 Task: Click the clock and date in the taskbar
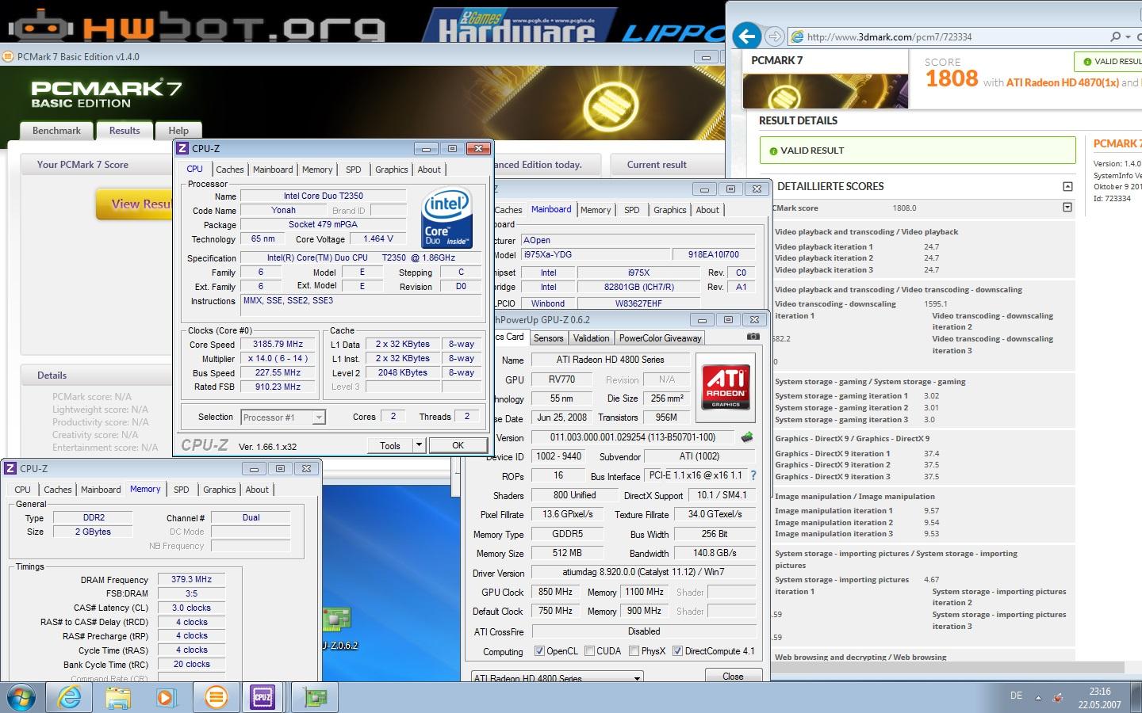[x=1099, y=698]
